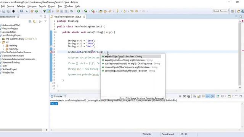The height and width of the screenshot is (137, 244).
Task: Click the New Java Class green icon
Action: pyautogui.click(x=37, y=11)
